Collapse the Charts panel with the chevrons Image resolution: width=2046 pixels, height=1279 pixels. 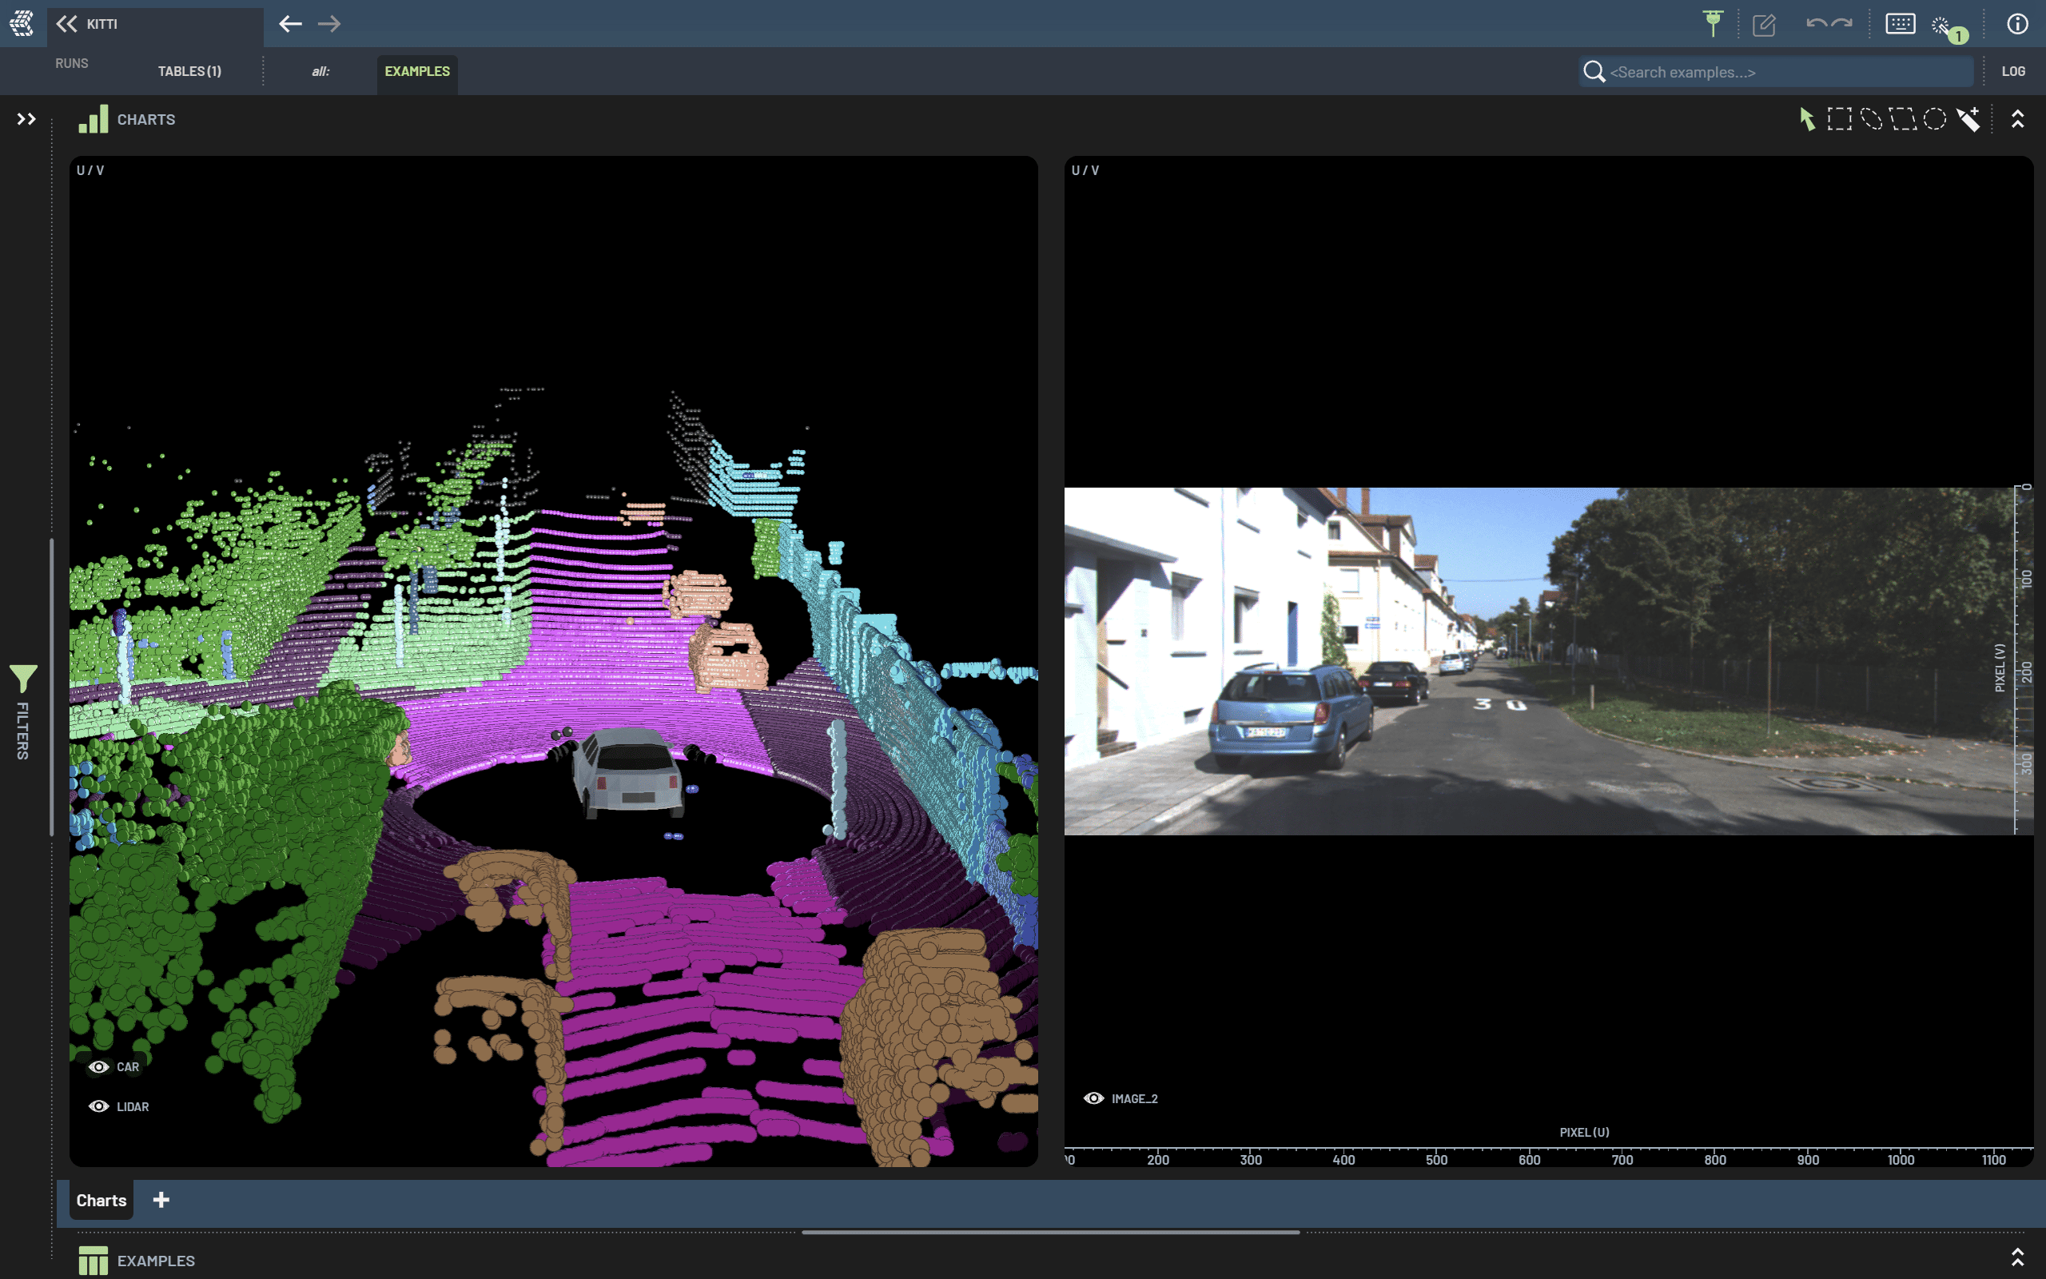[x=2017, y=119]
